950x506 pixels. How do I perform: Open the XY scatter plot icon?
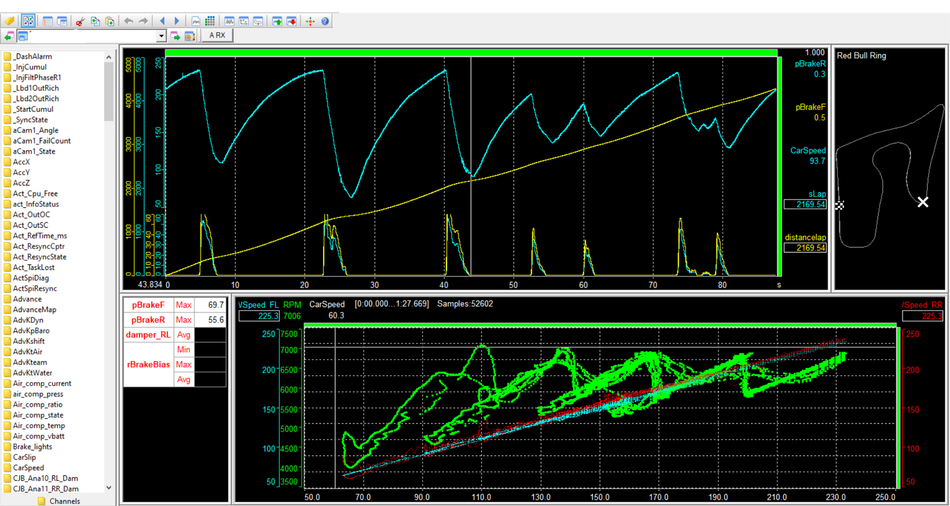243,21
